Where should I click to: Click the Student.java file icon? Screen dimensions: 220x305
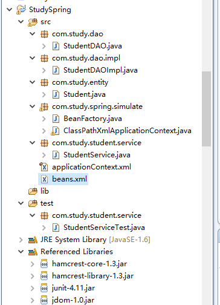click(x=56, y=94)
